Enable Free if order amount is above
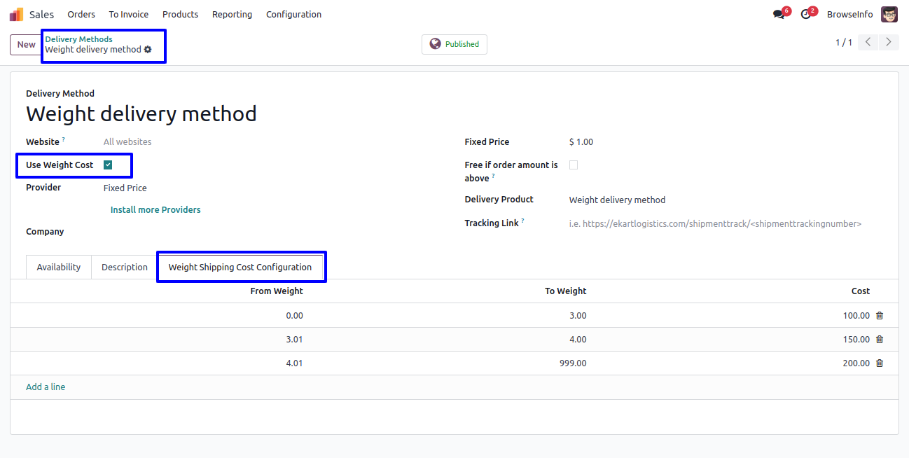The width and height of the screenshot is (909, 458). point(574,165)
